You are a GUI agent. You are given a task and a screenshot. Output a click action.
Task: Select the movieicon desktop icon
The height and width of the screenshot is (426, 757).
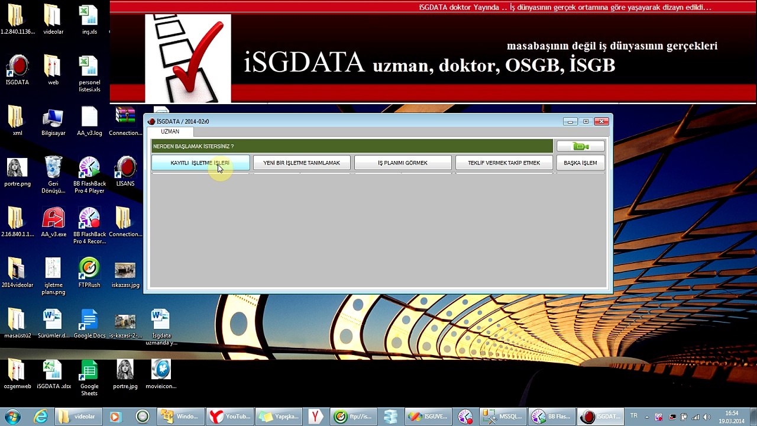(x=161, y=375)
